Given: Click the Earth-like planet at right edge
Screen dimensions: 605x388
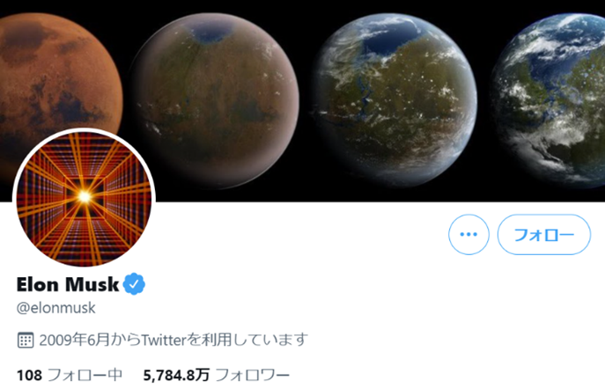Looking at the screenshot, I should tap(550, 101).
